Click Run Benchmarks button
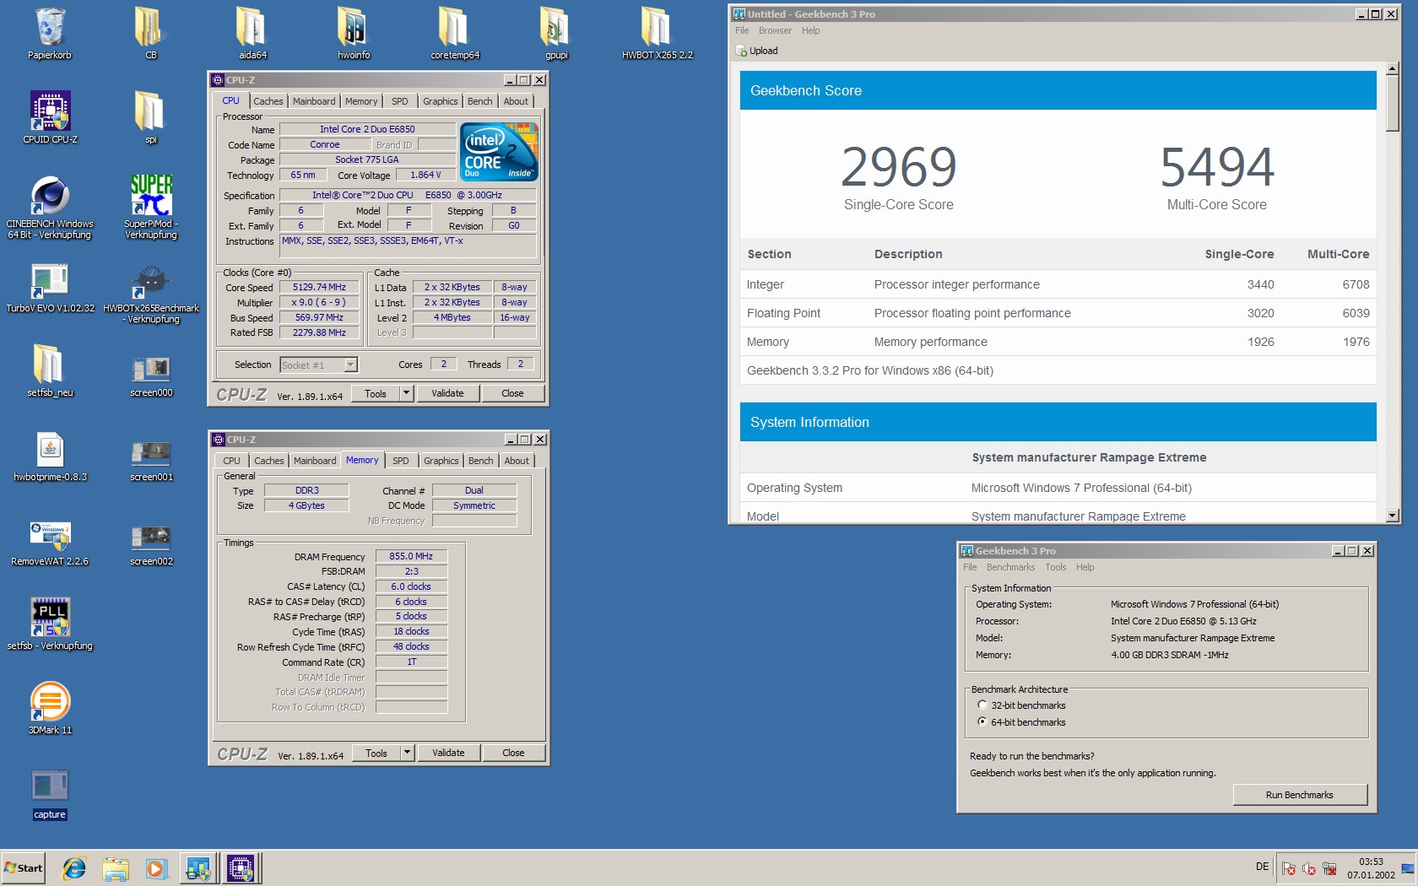 coord(1300,795)
